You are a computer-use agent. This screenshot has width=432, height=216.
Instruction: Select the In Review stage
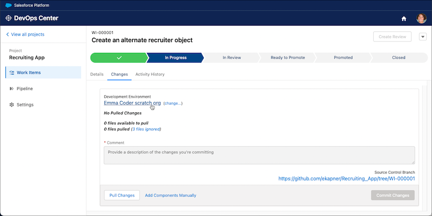click(x=232, y=58)
